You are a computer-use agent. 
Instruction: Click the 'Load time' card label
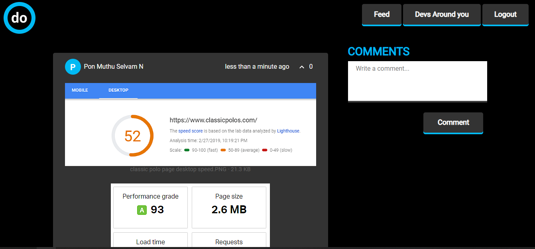(x=150, y=242)
